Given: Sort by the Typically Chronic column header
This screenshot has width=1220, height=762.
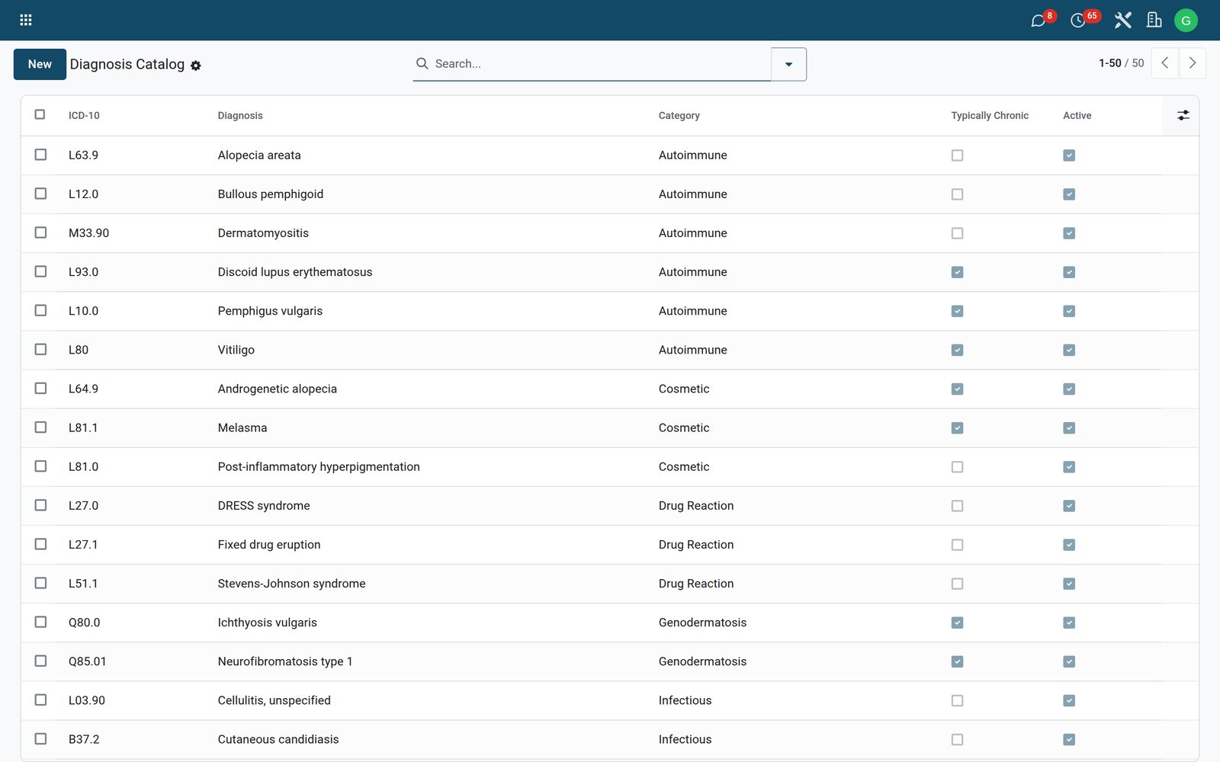Looking at the screenshot, I should [x=989, y=116].
